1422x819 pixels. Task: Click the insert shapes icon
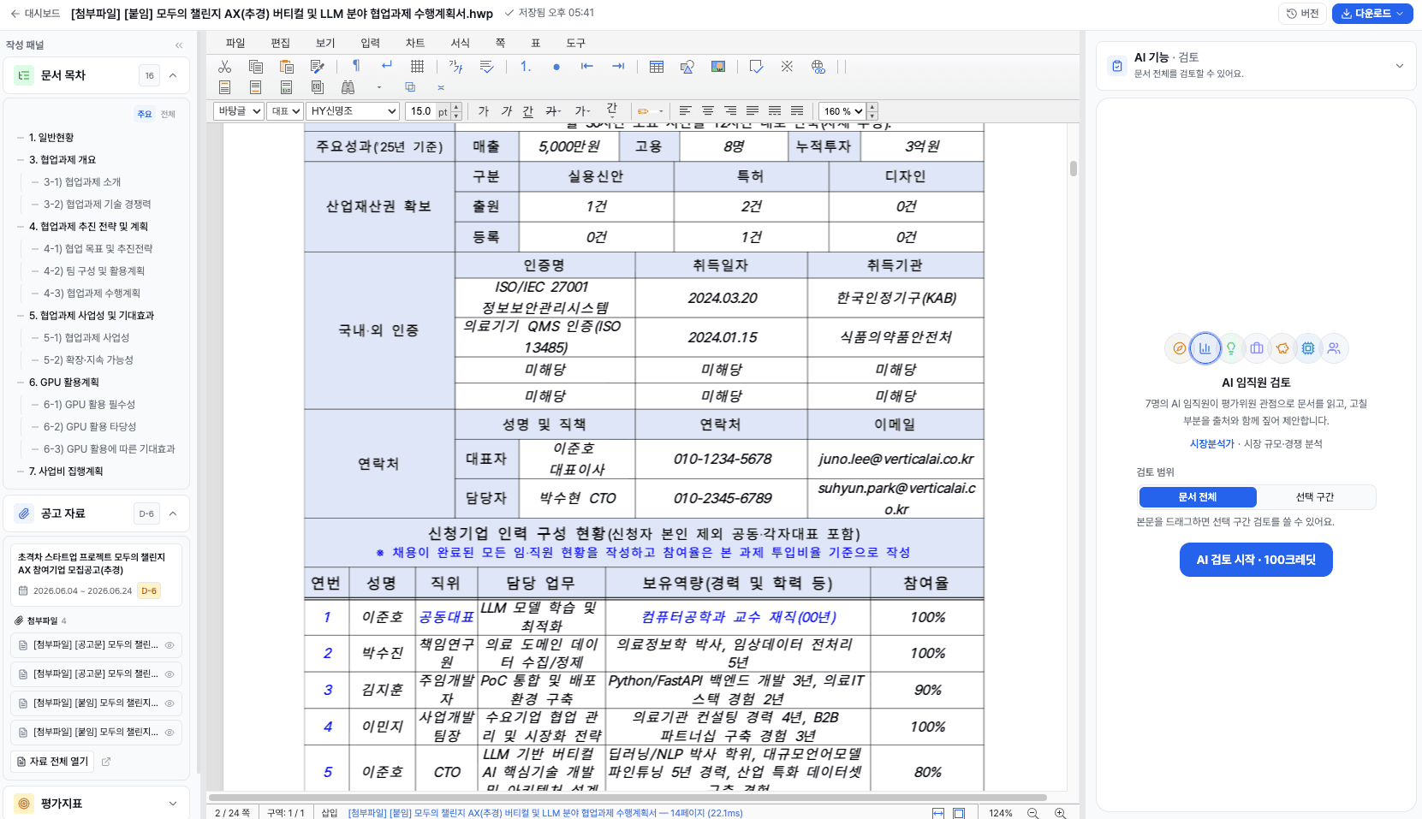click(687, 67)
